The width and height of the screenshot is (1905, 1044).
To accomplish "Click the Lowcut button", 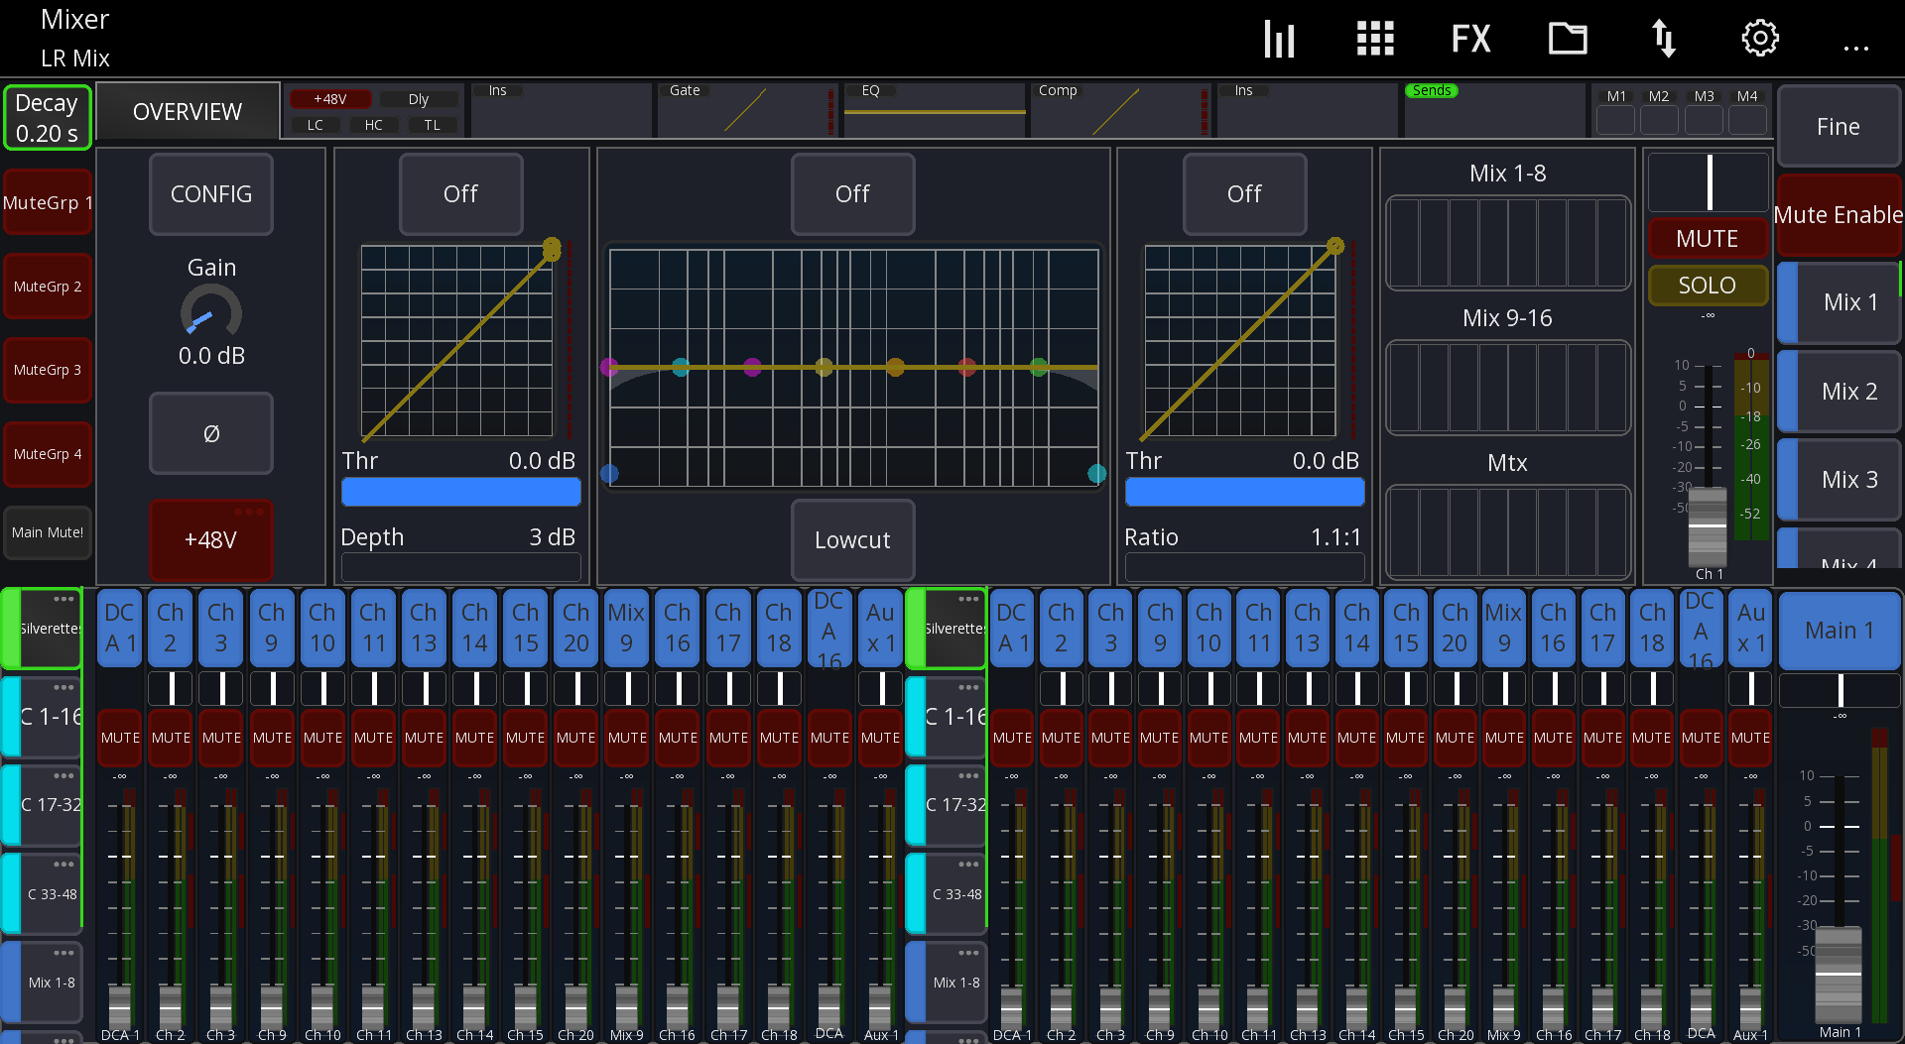I will click(x=852, y=540).
